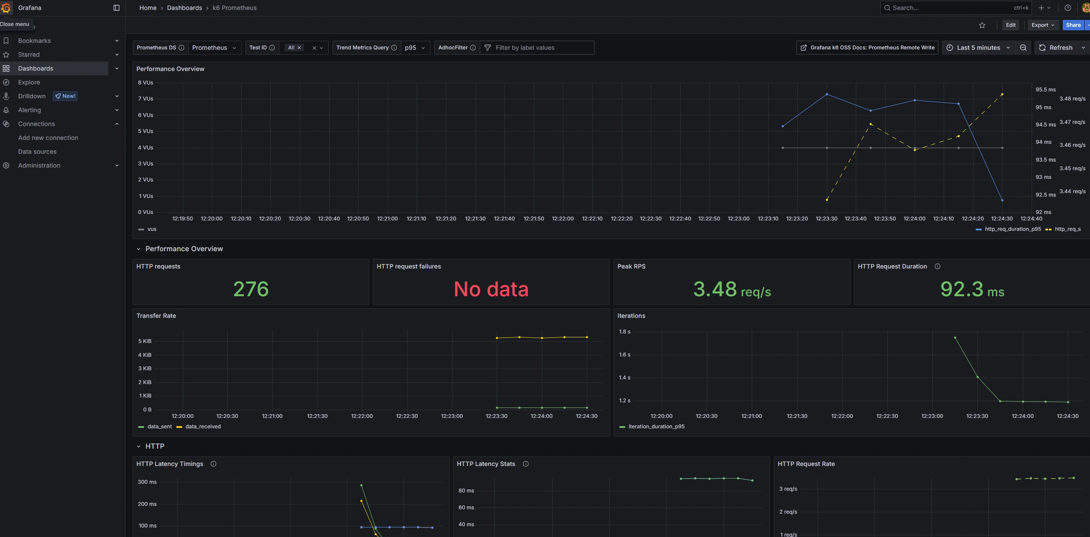Click the Bookmarks sidebar icon
This screenshot has width=1090, height=537.
[6, 41]
